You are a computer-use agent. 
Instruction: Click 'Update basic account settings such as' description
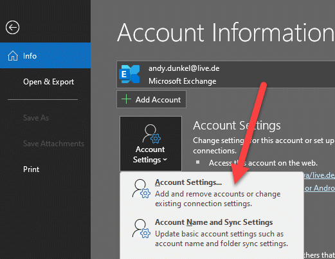219,234
